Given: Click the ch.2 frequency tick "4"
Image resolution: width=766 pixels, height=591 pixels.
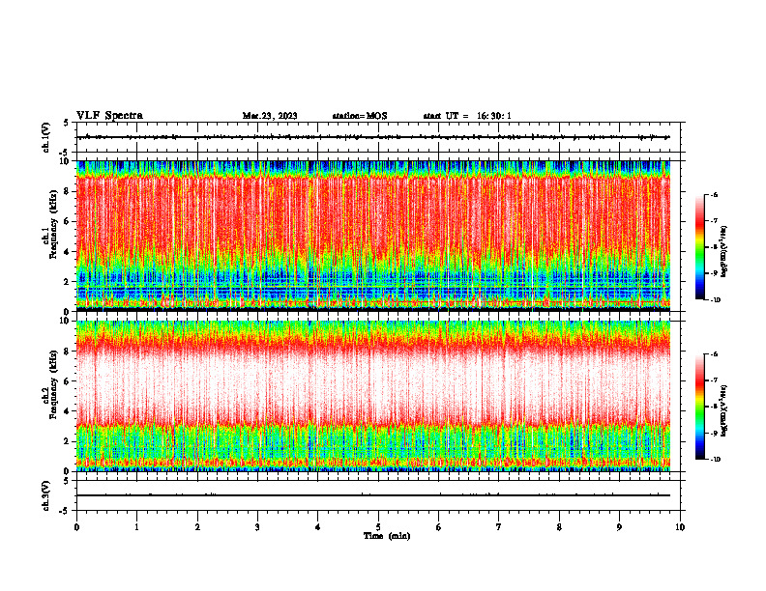Looking at the screenshot, I should click(68, 411).
